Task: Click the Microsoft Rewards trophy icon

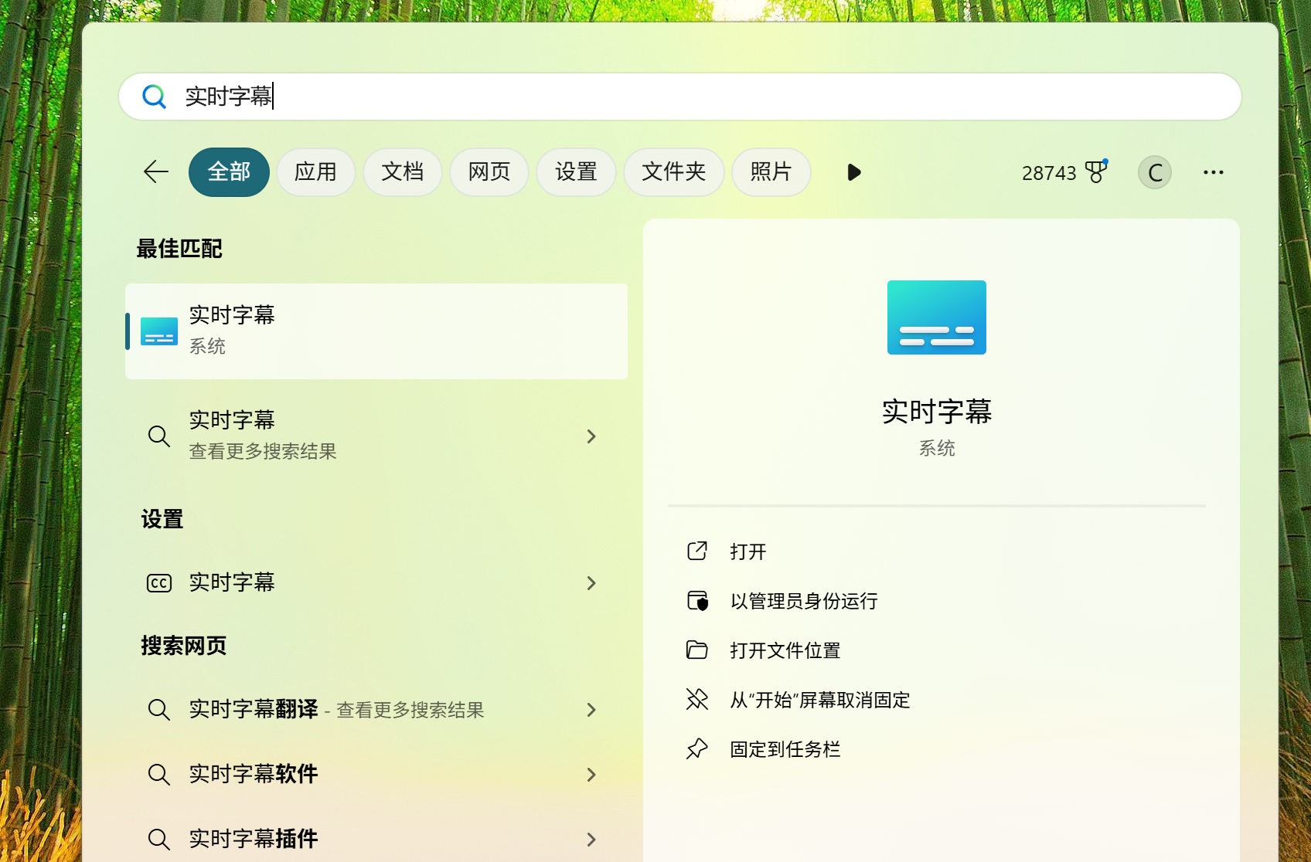Action: point(1096,171)
